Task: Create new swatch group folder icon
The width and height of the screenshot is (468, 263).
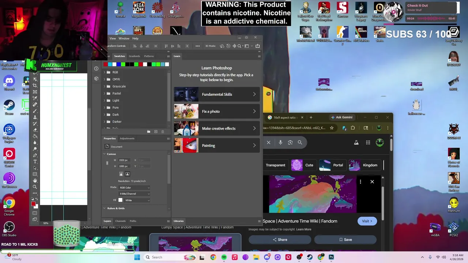Action: coord(148,131)
